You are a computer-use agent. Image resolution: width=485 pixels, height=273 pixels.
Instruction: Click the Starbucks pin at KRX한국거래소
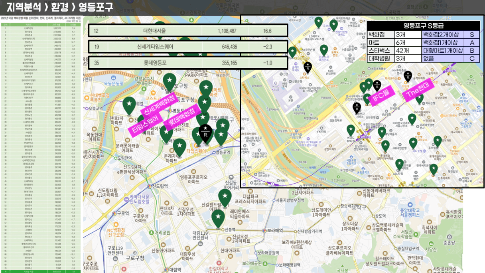click(412, 119)
